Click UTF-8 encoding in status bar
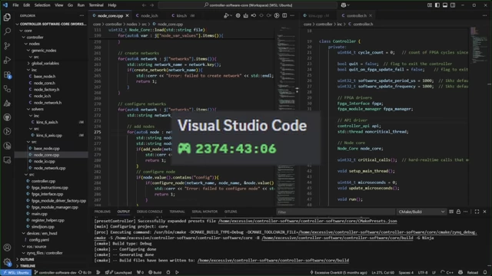 pos(423,273)
